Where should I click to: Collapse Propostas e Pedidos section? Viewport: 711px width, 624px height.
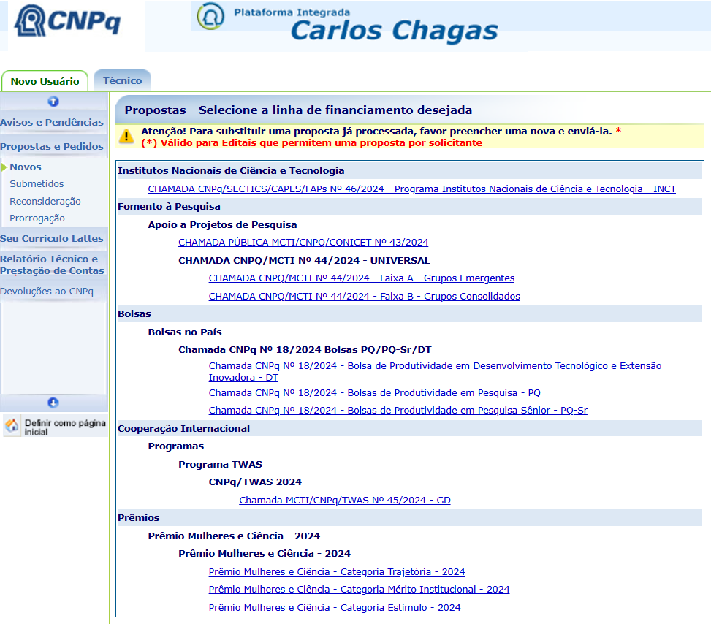pyautogui.click(x=52, y=146)
